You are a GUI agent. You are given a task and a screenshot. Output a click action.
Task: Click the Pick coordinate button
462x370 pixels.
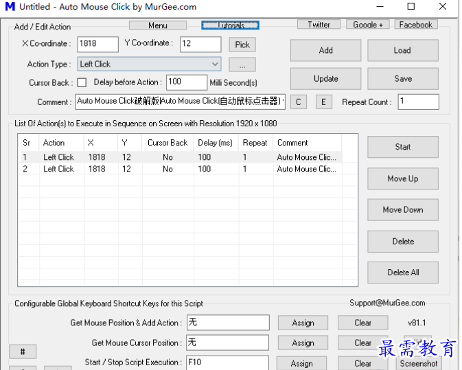coord(242,45)
